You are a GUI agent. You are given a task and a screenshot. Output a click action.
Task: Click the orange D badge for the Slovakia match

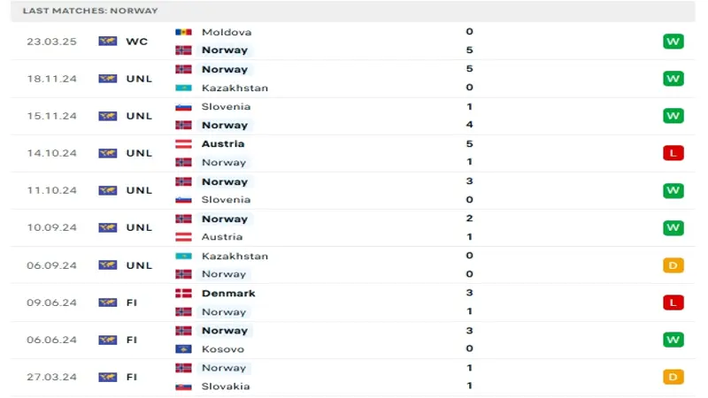tap(673, 378)
